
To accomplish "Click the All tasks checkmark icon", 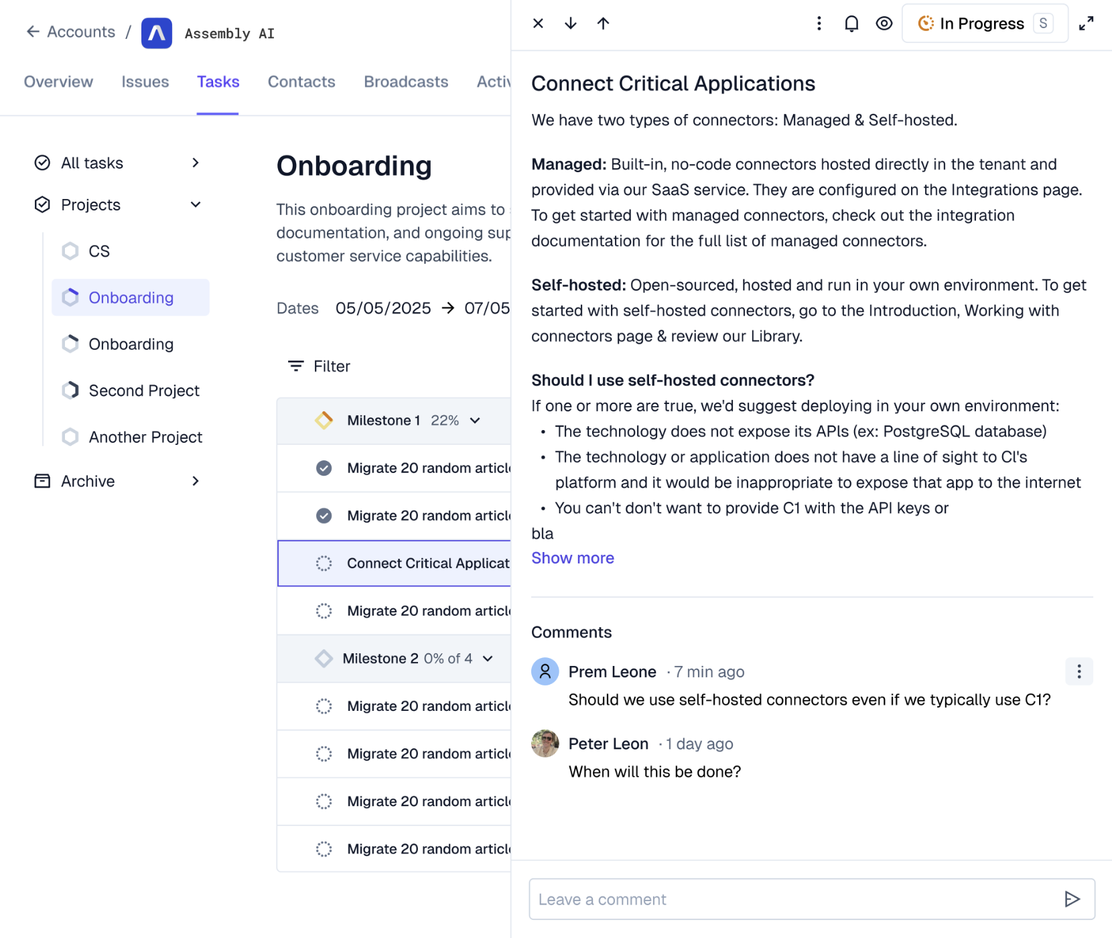I will (x=42, y=163).
